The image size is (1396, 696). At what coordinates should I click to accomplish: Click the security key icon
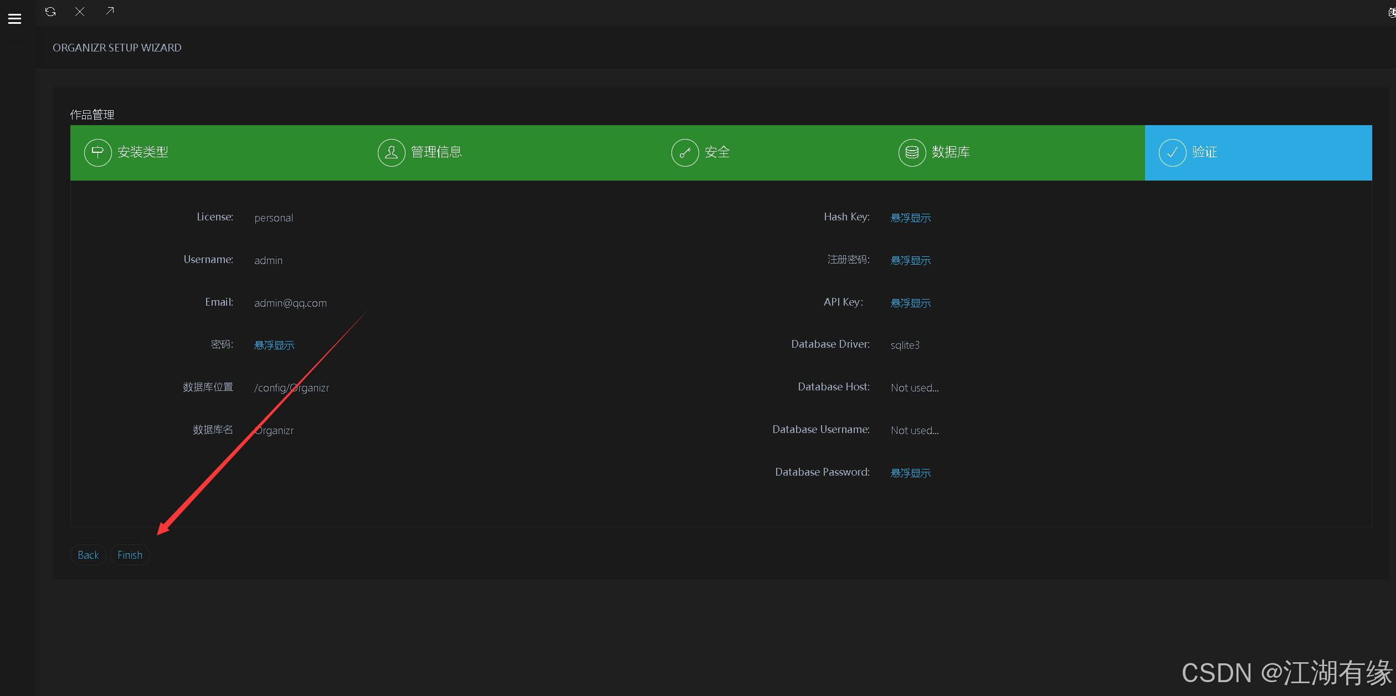click(x=685, y=152)
